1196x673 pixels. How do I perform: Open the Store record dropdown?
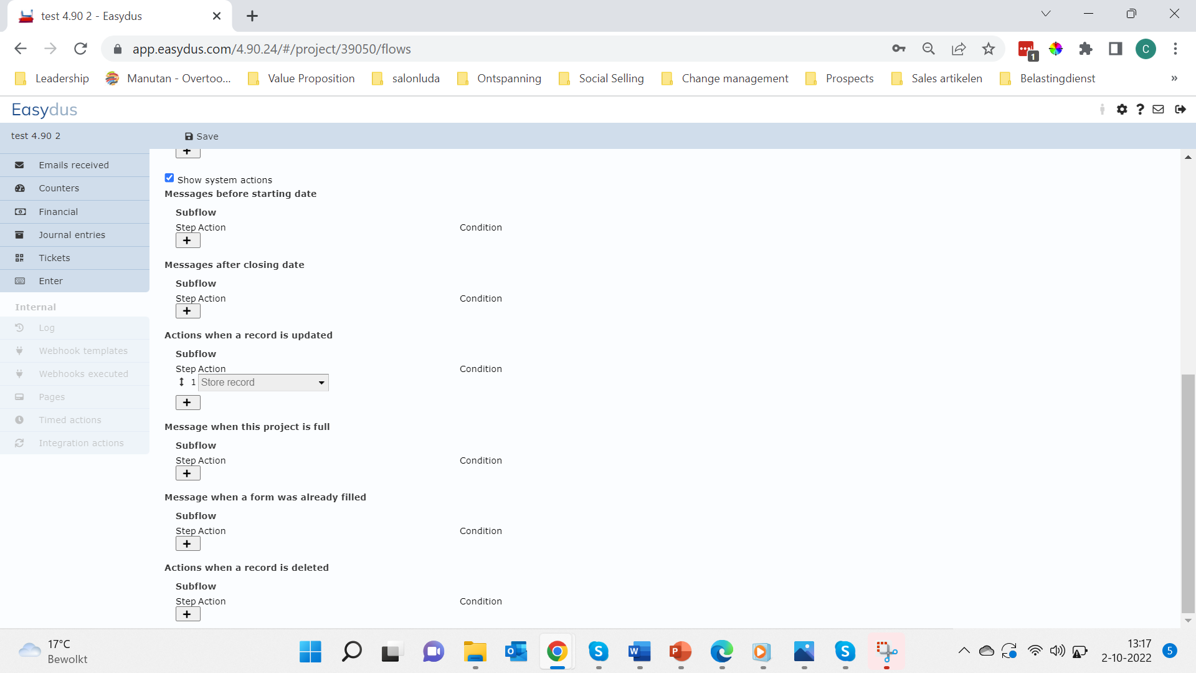coord(263,383)
